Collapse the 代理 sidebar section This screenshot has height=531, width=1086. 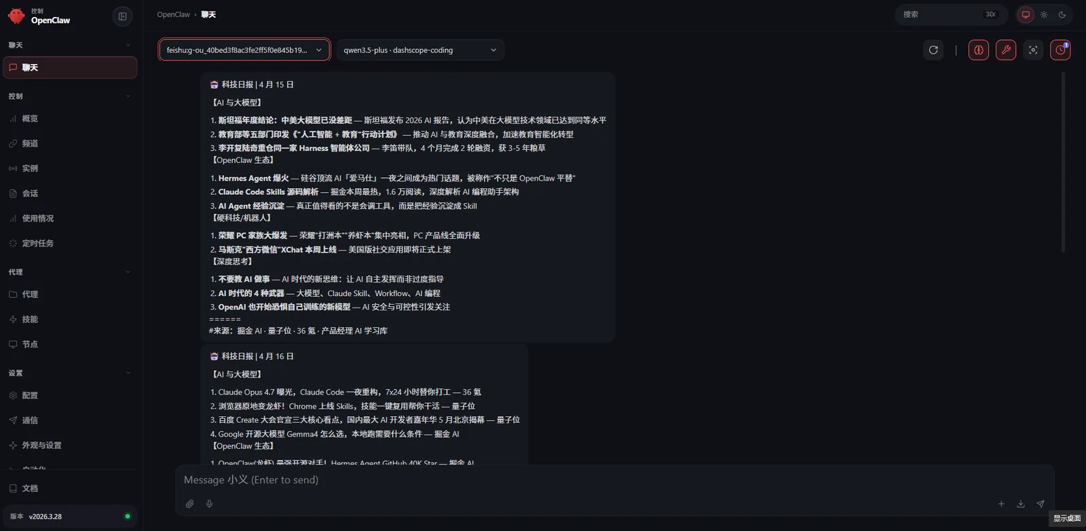(70, 272)
